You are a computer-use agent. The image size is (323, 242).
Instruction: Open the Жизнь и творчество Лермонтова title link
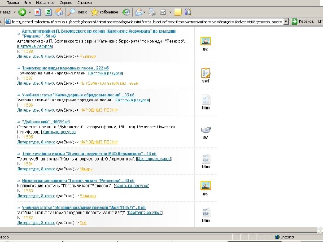pyautogui.click(x=89, y=154)
